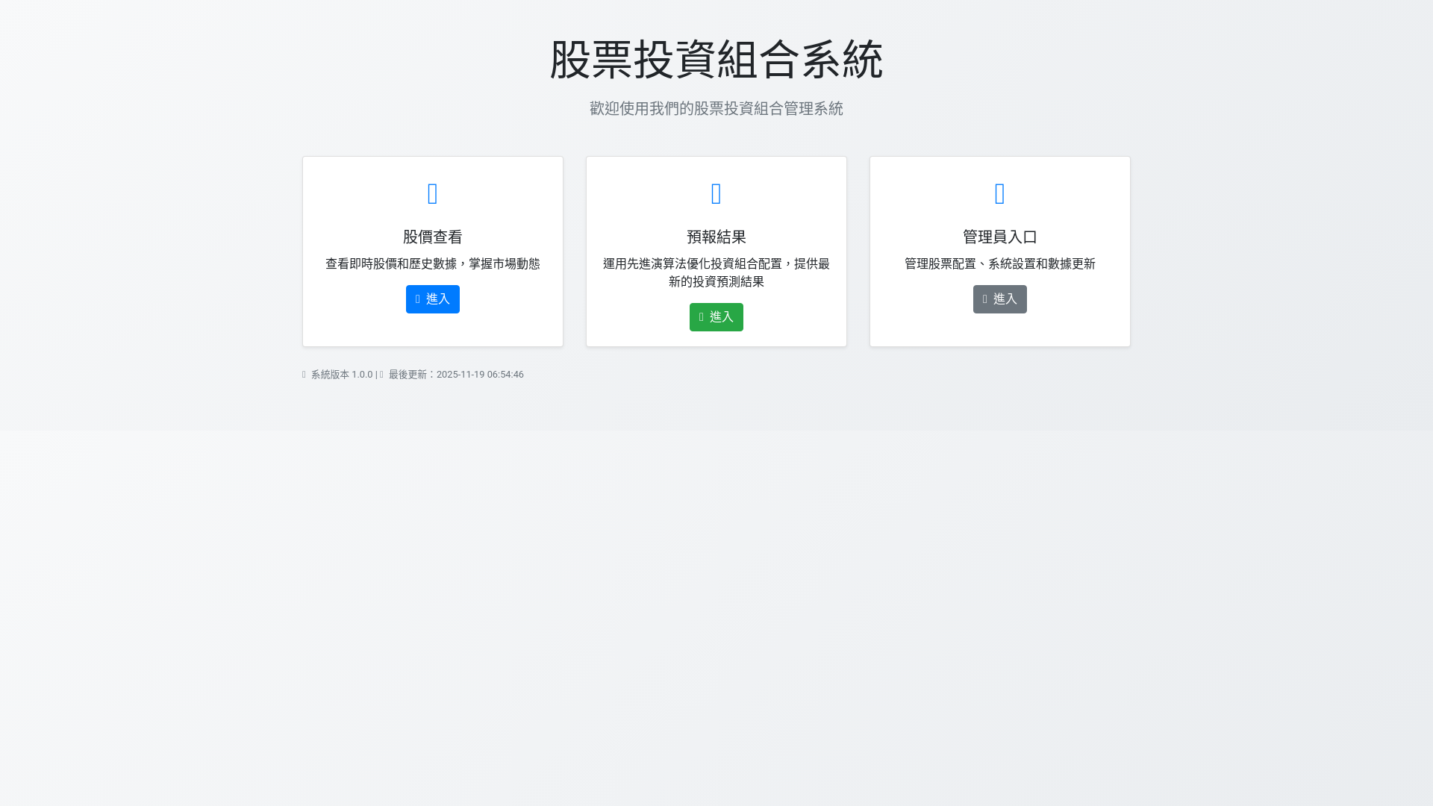Click the 最後更新 timestamp 2025-11-19 06:54:46
Screen dimensions: 1433x806
[x=480, y=375]
